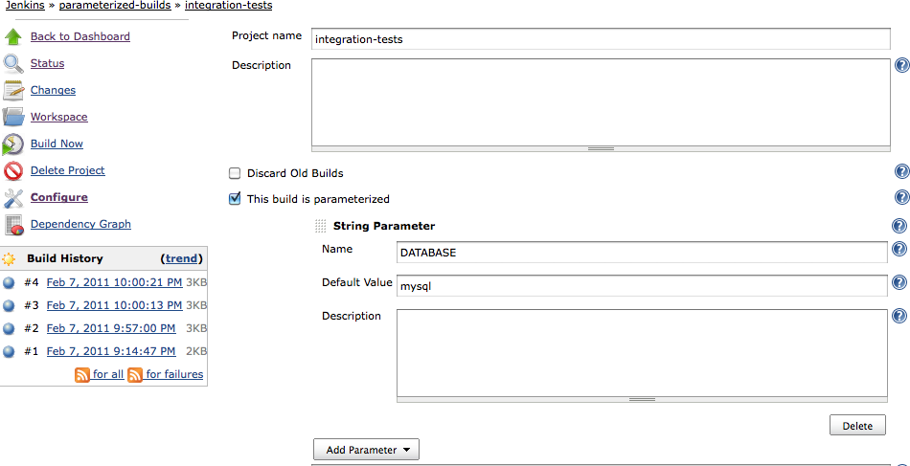This screenshot has width=910, height=466.
Task: Click blue status ball for build #3
Action: pos(8,305)
